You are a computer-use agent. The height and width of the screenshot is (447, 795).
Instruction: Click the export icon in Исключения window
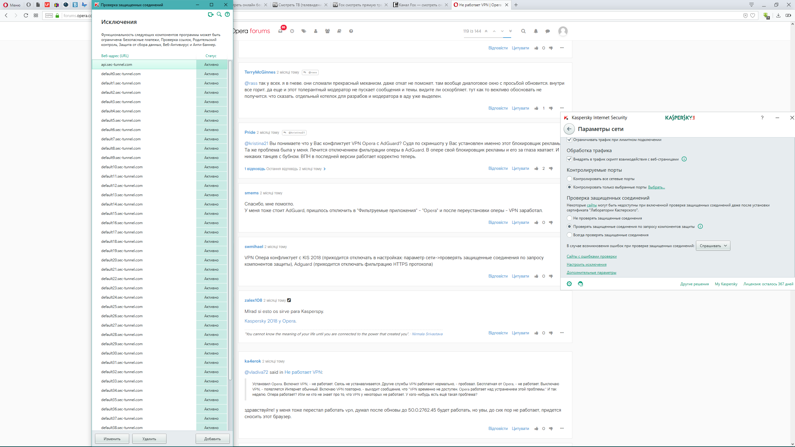point(211,15)
